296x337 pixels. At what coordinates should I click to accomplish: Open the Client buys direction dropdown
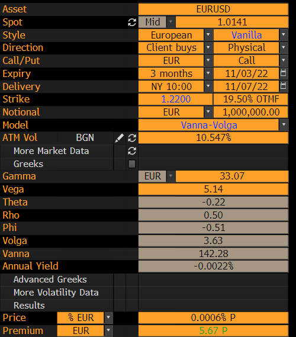coord(208,47)
